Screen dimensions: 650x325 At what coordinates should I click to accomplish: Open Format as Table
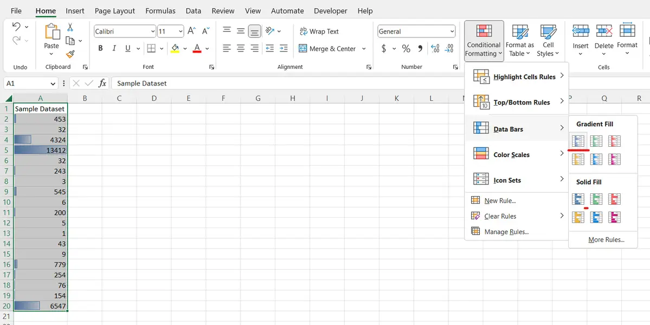(x=519, y=40)
